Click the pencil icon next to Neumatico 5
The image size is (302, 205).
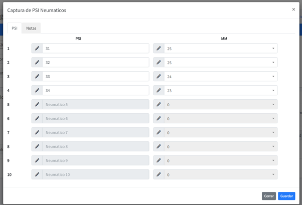[37, 105]
